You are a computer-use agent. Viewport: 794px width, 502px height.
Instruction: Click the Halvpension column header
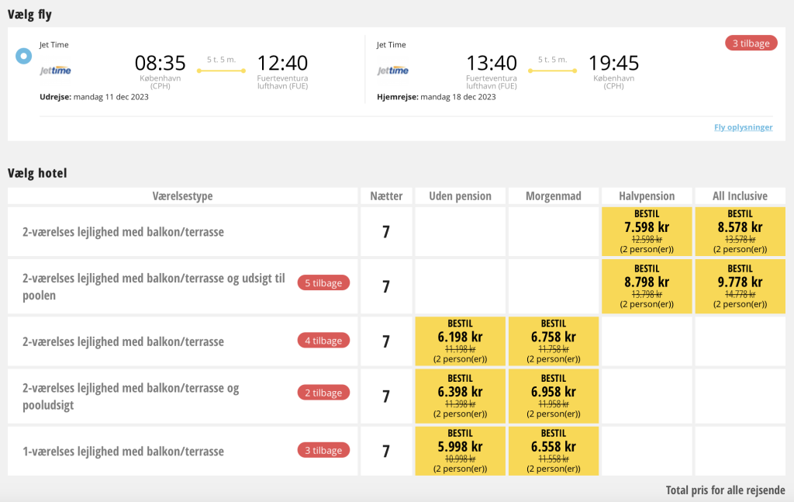[x=647, y=196]
